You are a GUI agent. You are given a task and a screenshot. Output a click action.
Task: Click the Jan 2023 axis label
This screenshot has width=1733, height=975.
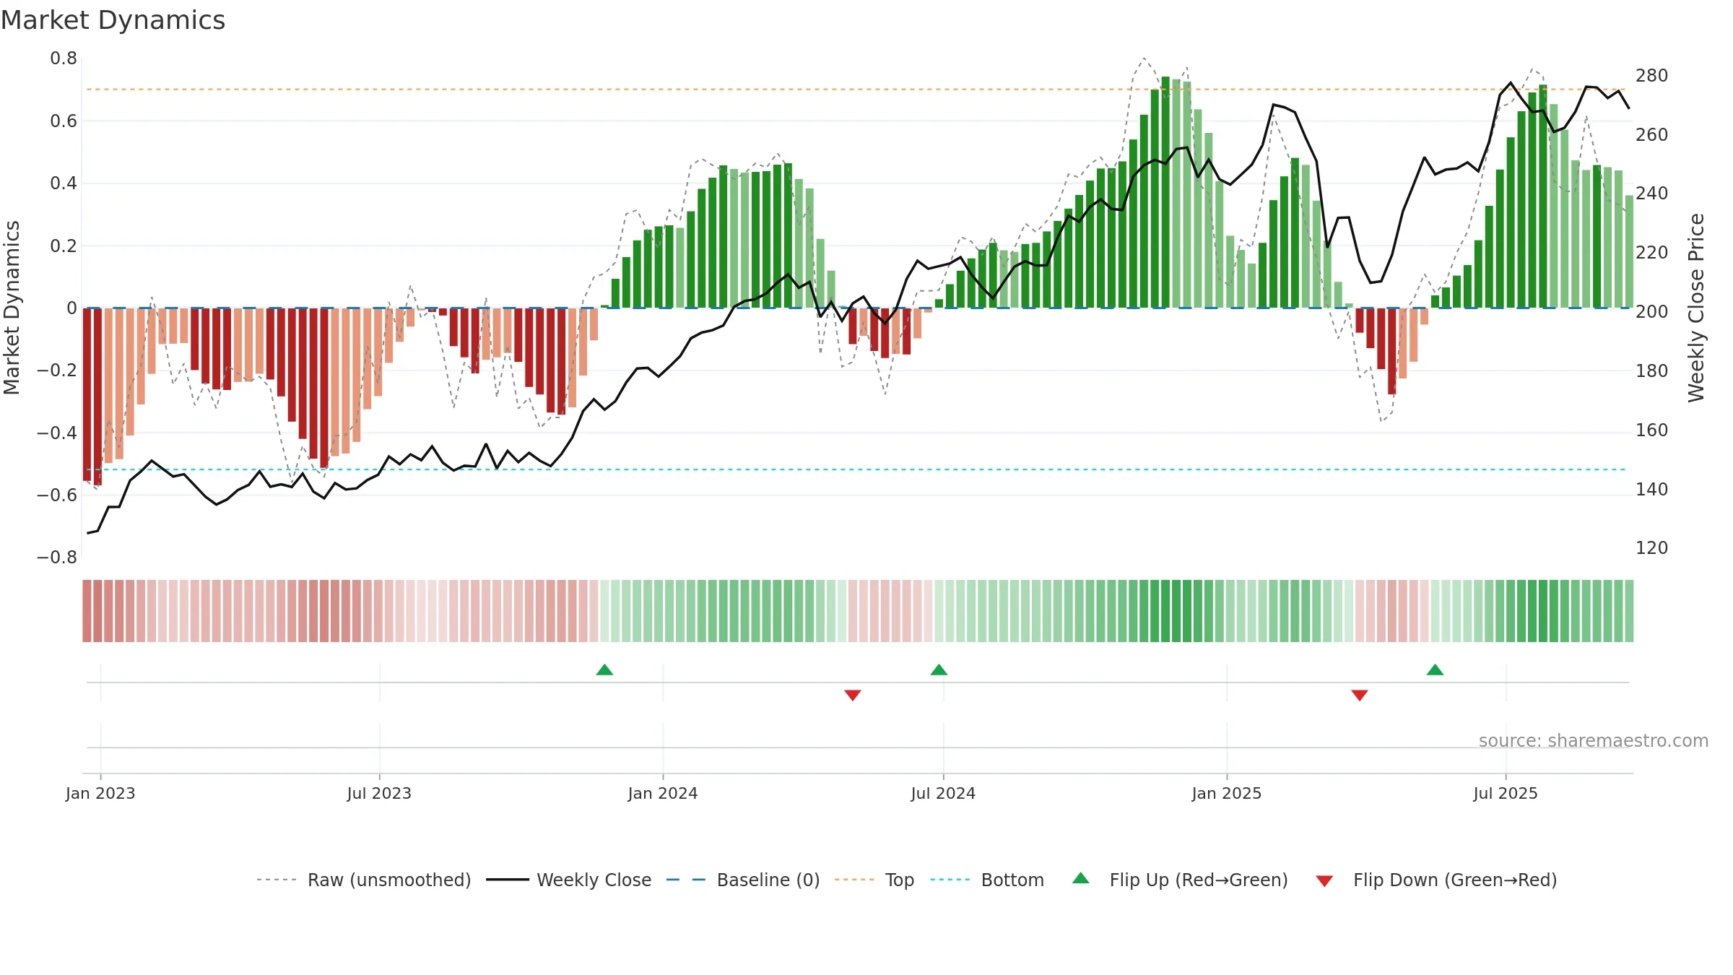pos(100,793)
